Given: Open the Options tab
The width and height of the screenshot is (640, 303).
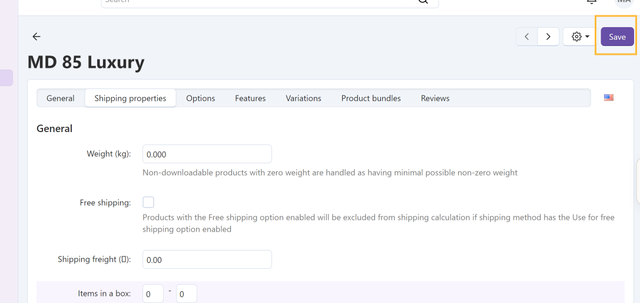Looking at the screenshot, I should click(x=200, y=98).
